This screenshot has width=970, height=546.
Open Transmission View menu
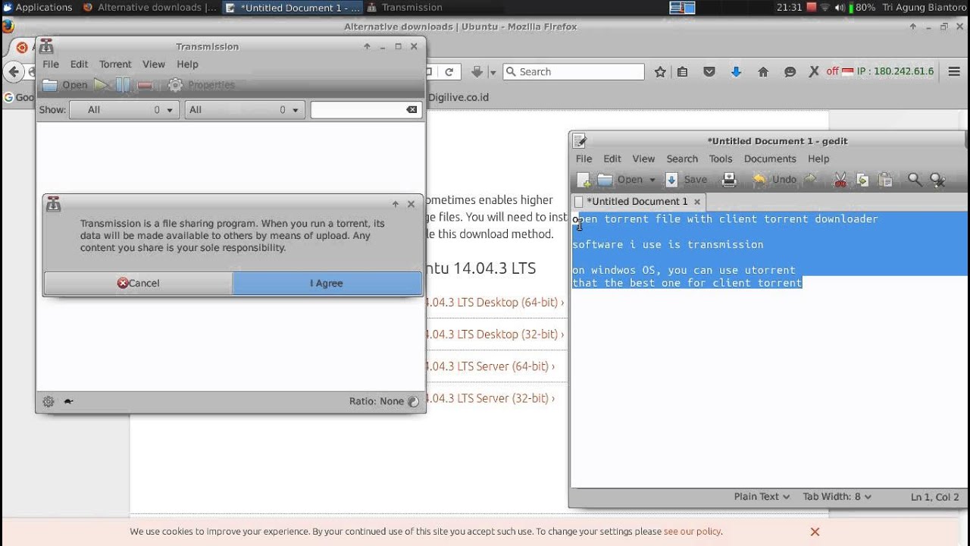[154, 64]
